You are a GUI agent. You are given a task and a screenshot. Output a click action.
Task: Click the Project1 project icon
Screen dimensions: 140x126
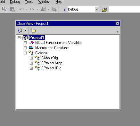(x=25, y=38)
